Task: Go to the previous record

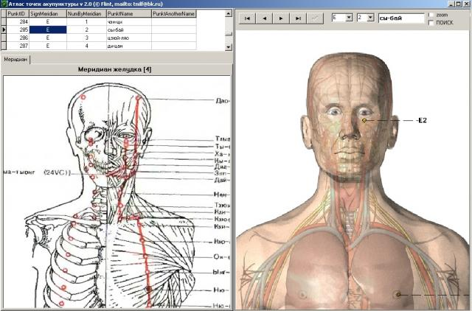Action: tap(265, 18)
